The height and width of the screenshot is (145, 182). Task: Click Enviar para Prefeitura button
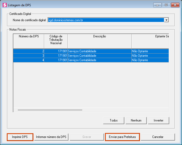(122, 137)
